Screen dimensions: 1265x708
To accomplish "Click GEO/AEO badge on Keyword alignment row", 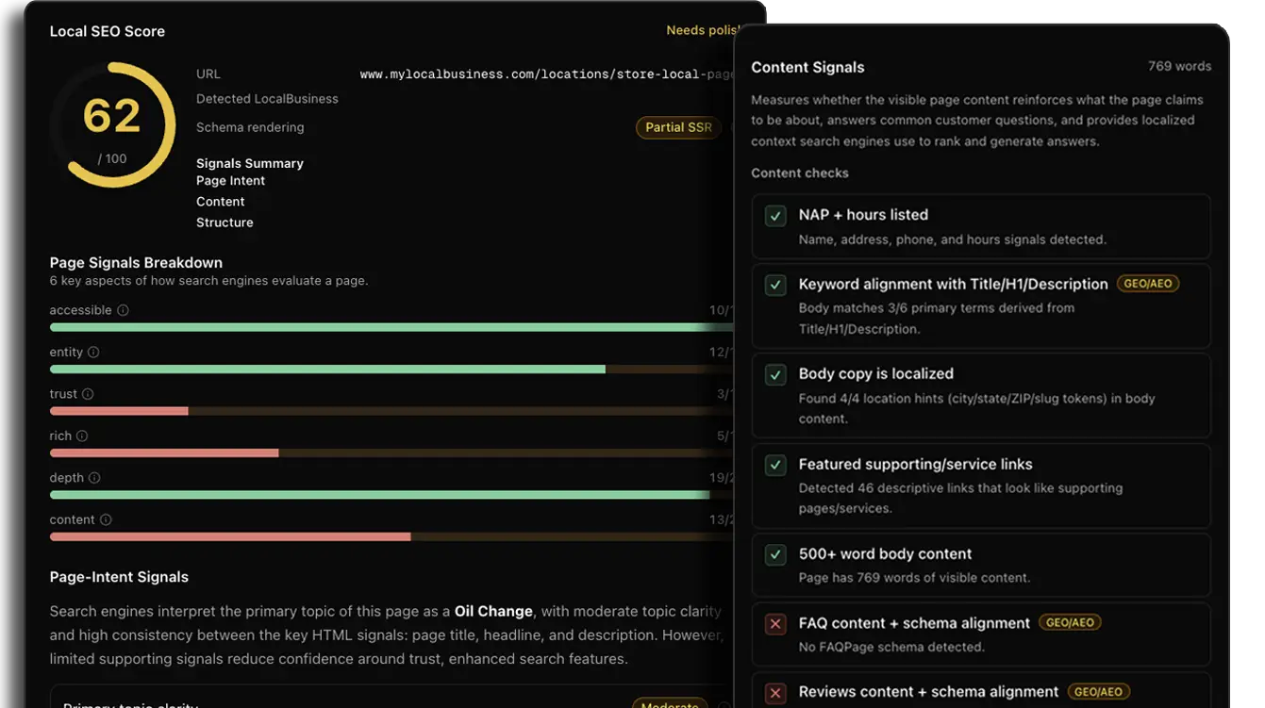I will pyautogui.click(x=1148, y=283).
